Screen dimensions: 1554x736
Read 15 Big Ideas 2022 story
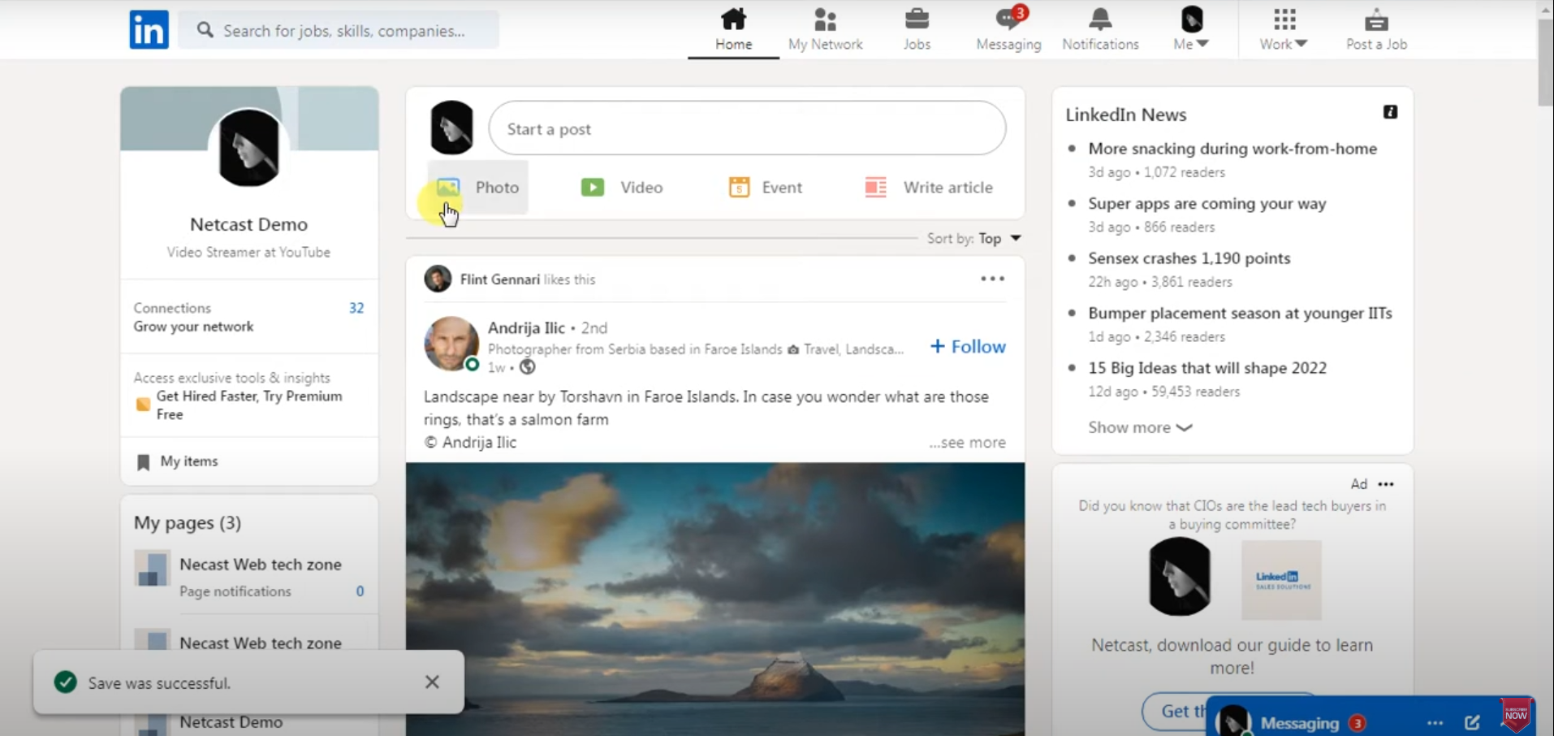pos(1207,368)
